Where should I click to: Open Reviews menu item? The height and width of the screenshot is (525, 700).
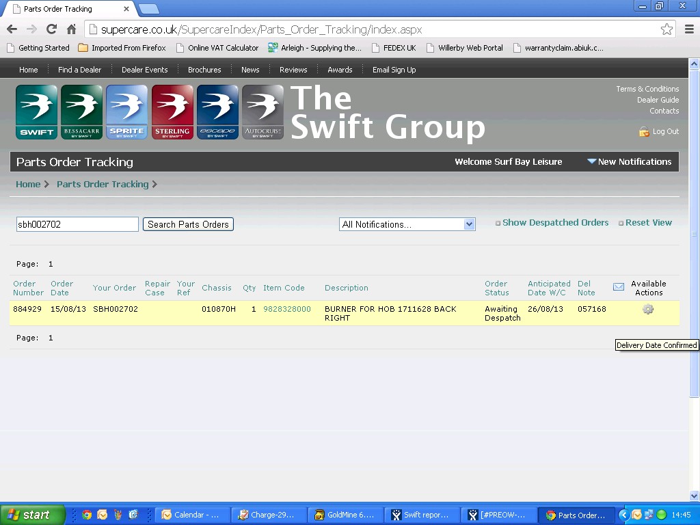point(293,70)
